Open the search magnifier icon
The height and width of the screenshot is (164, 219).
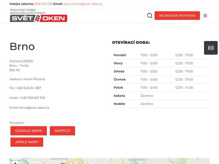pyautogui.click(x=150, y=15)
